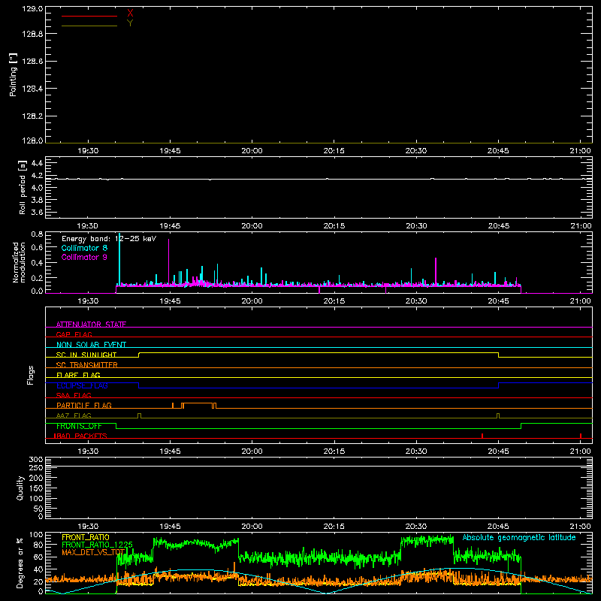Click the GAP_FLAG label
This screenshot has width=601, height=601.
(x=74, y=334)
